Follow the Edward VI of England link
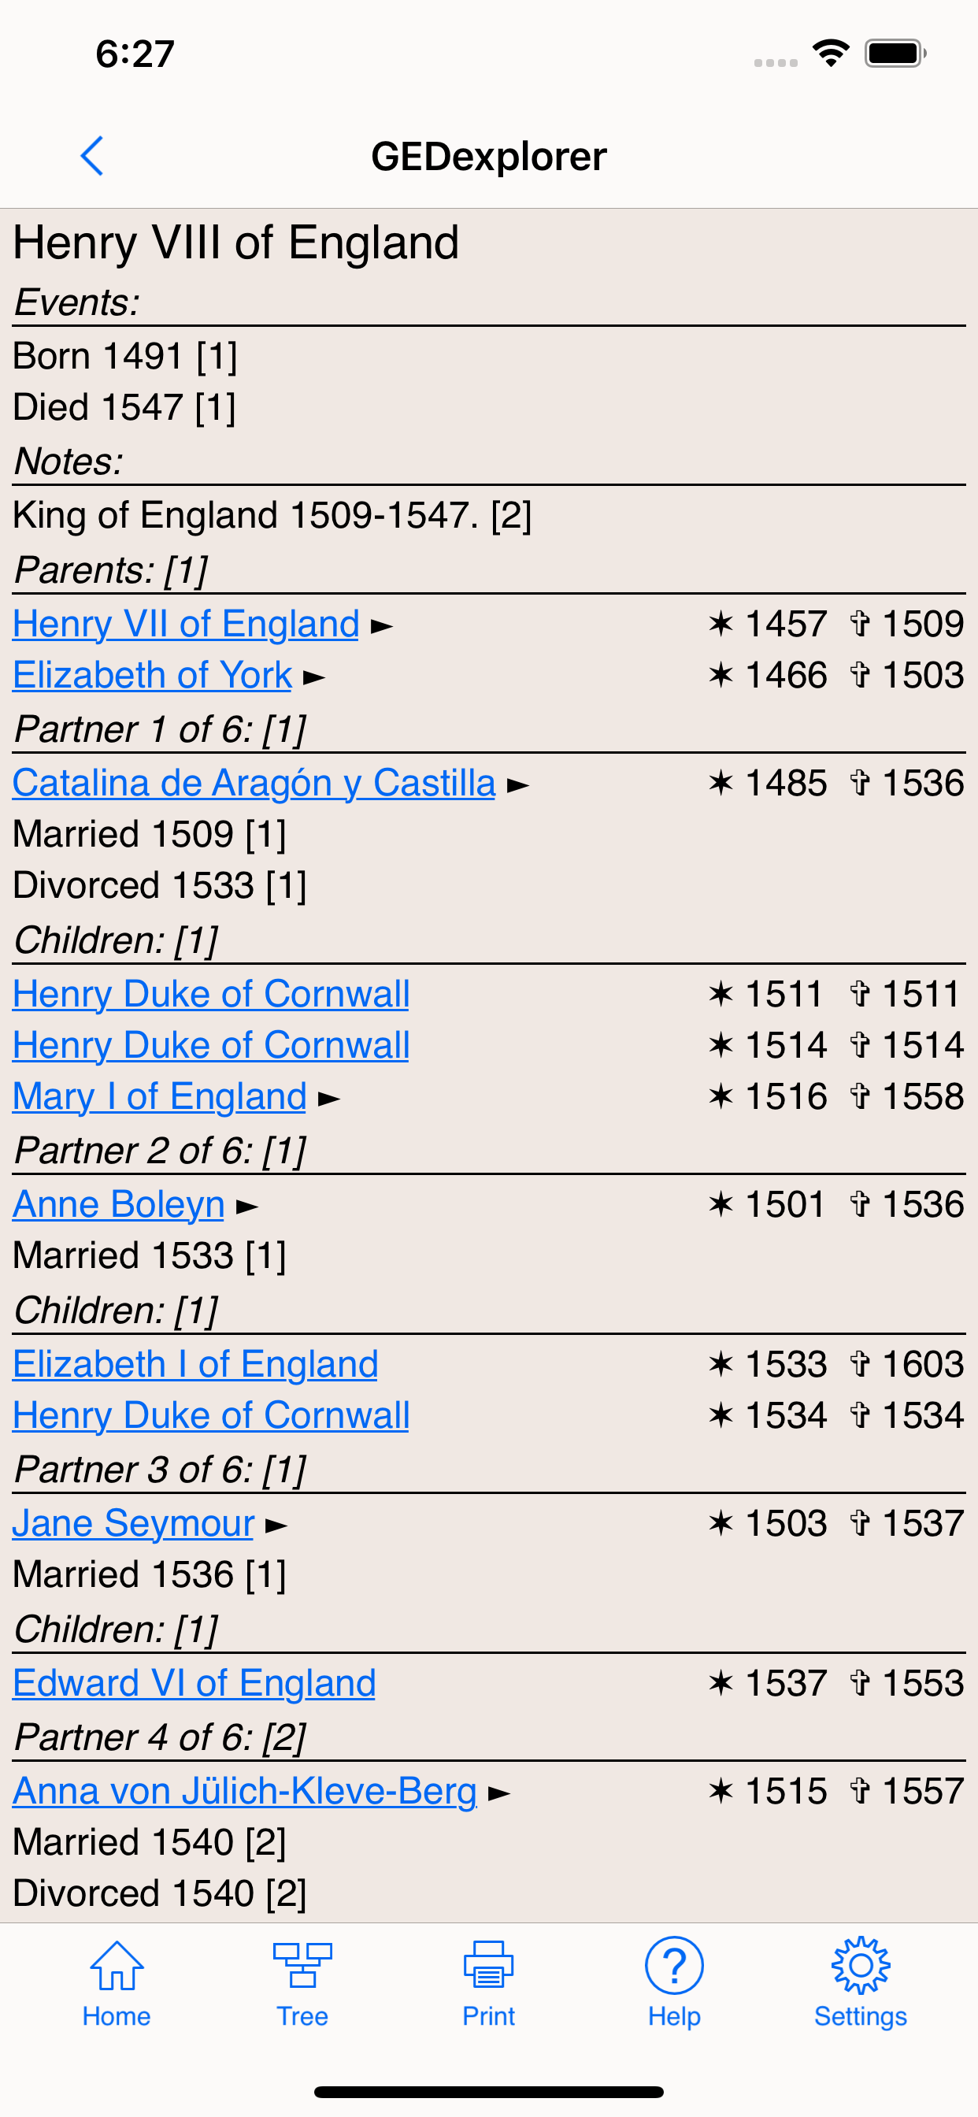The width and height of the screenshot is (978, 2117). pos(194,1683)
